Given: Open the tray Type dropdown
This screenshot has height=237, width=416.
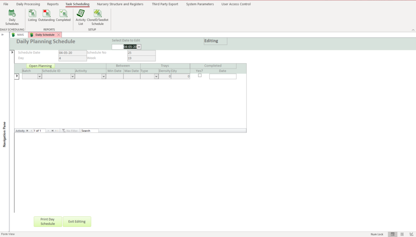Looking at the screenshot, I should 156,76.
